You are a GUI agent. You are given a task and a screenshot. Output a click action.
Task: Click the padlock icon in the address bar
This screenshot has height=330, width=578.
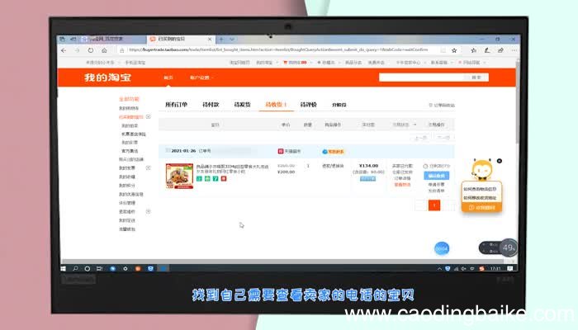[x=121, y=50]
